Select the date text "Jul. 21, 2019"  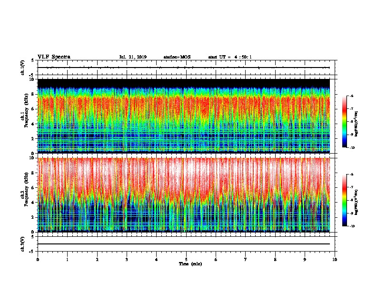[x=133, y=57]
